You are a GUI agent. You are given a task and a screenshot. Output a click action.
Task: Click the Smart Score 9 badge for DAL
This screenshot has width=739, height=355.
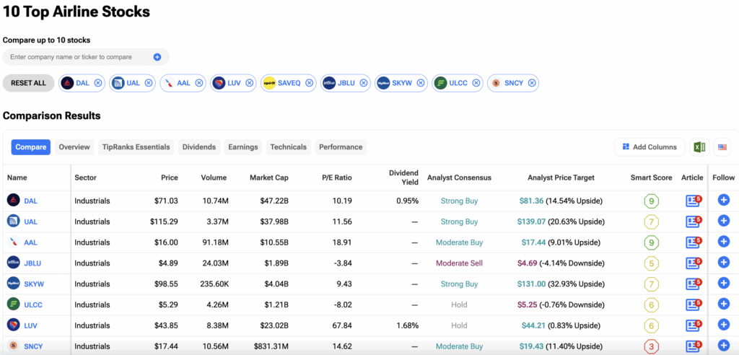(x=652, y=201)
